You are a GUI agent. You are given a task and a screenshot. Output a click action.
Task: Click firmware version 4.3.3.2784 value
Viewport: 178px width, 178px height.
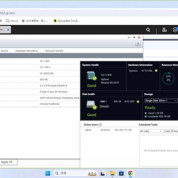click(53, 85)
